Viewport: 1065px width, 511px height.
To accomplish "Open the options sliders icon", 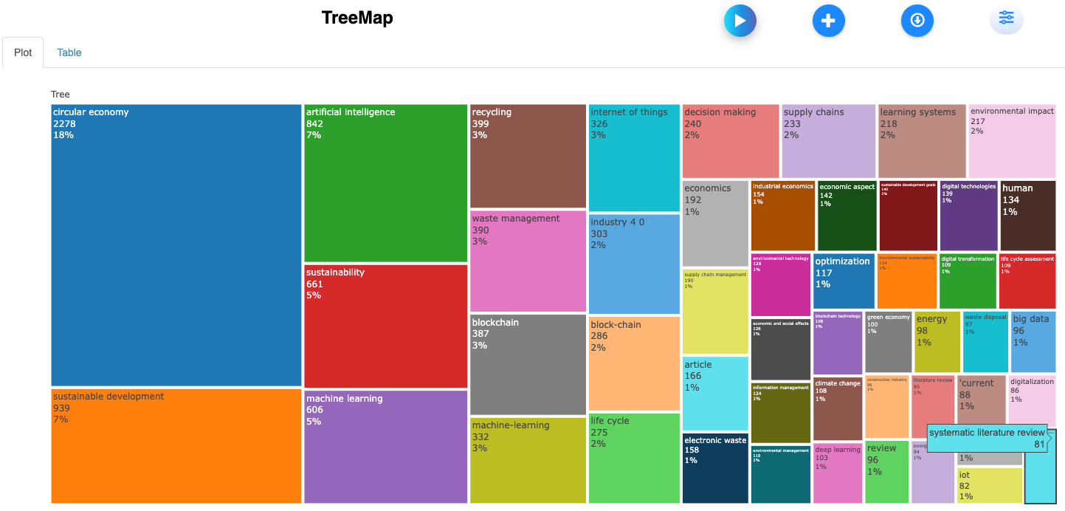I will click(x=1006, y=19).
